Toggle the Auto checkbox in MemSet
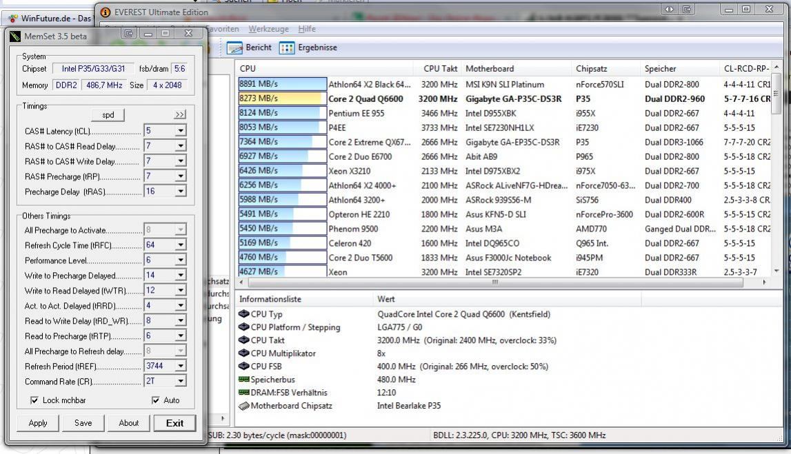 pyautogui.click(x=155, y=400)
